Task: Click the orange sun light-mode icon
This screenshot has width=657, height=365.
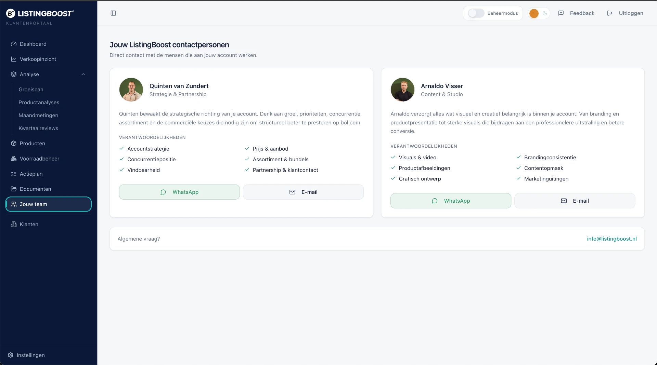Action: point(534,13)
